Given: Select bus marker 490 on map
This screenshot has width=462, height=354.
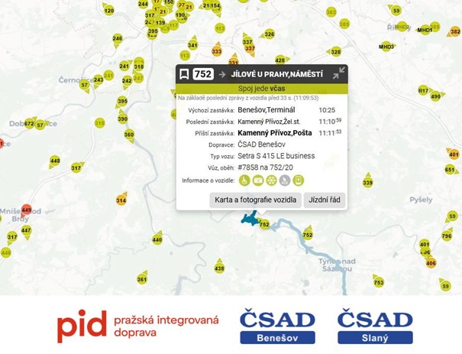Looking at the screenshot, I should pyautogui.click(x=435, y=96).
